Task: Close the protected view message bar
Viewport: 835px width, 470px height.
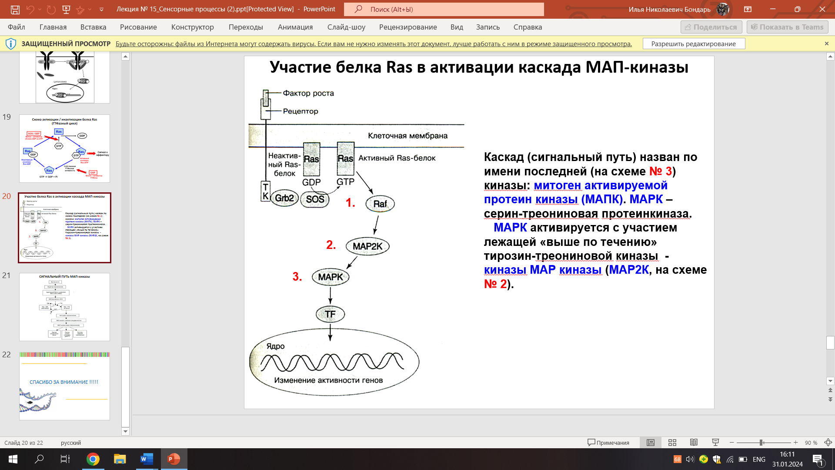Action: click(x=827, y=44)
